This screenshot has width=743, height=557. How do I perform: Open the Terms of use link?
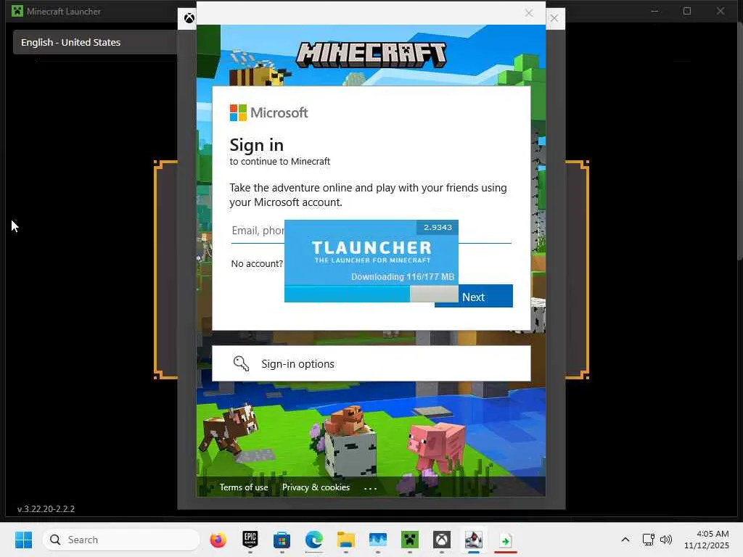(x=244, y=487)
